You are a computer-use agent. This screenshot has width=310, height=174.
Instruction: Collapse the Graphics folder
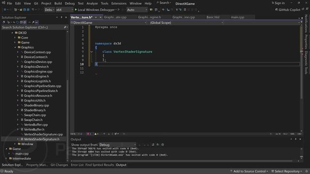coord(15,47)
